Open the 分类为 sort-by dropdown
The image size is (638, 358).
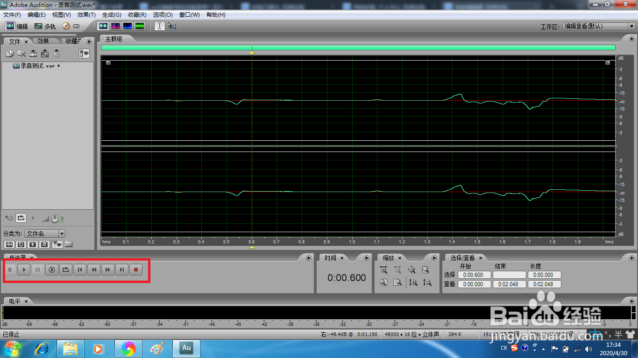point(45,234)
